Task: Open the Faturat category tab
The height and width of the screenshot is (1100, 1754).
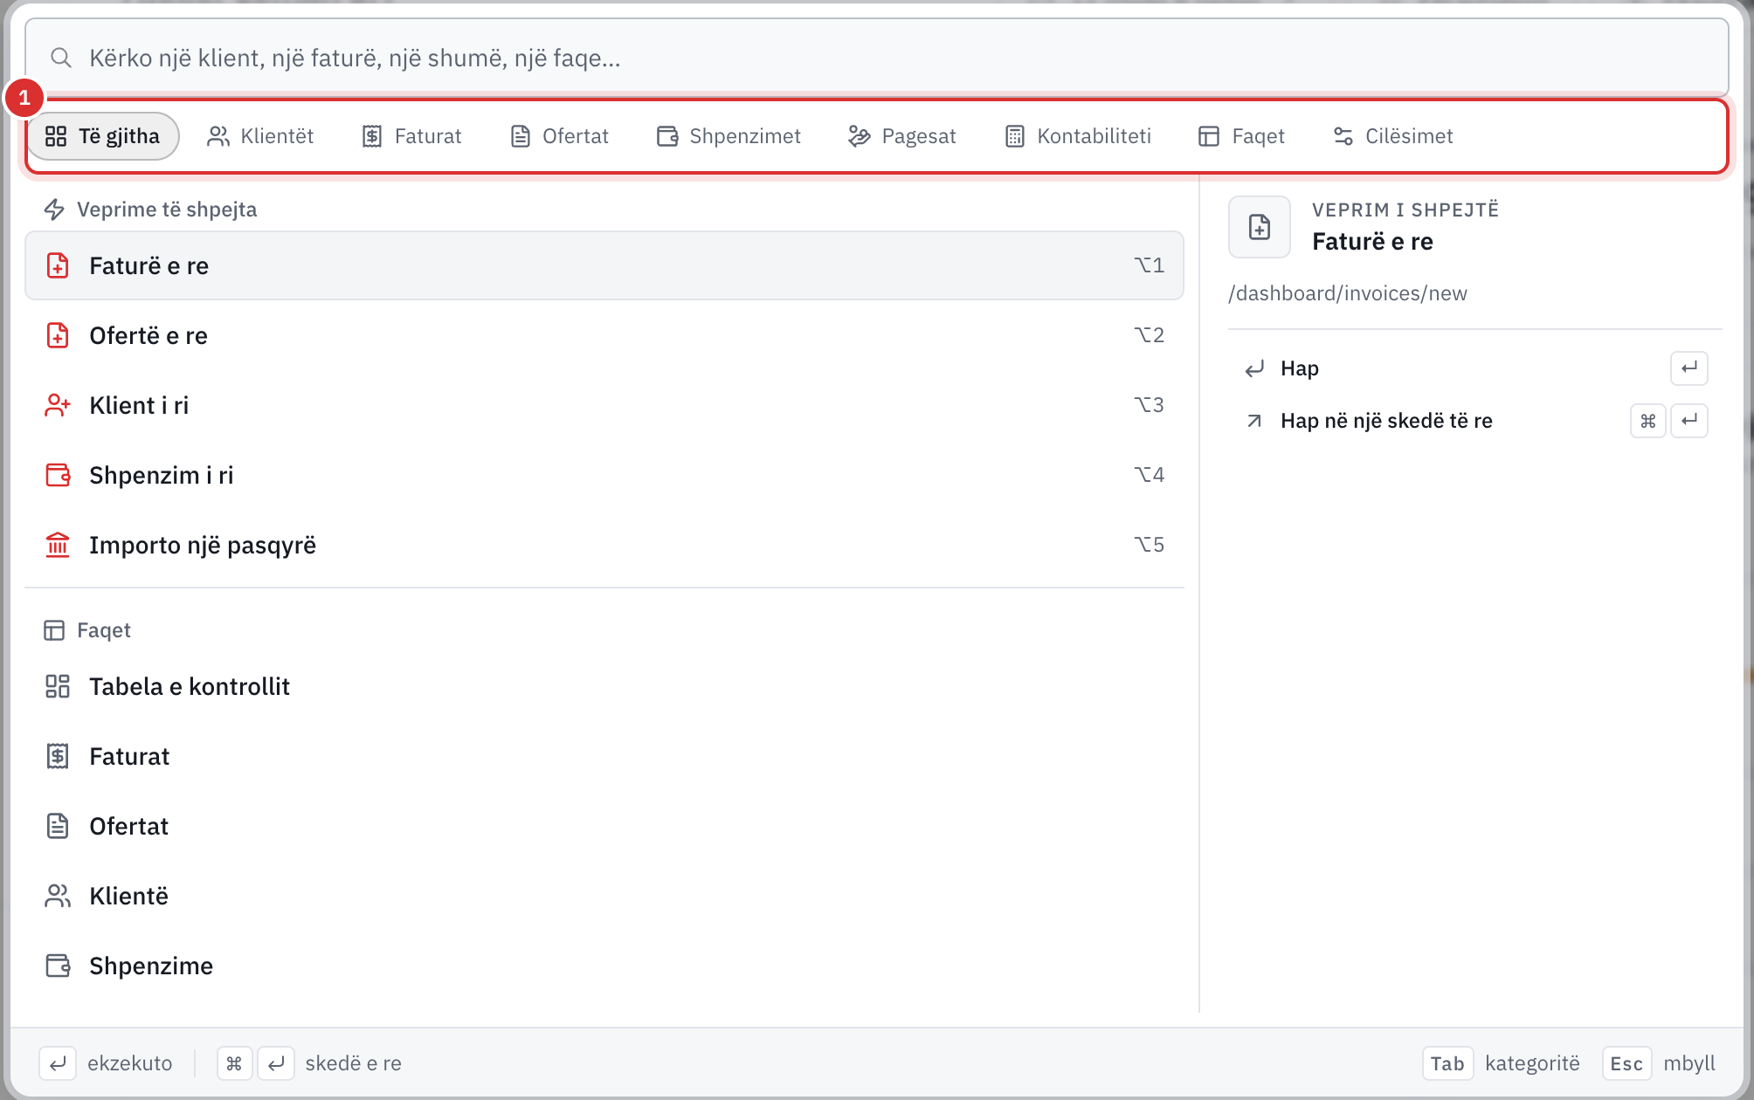Action: (411, 136)
